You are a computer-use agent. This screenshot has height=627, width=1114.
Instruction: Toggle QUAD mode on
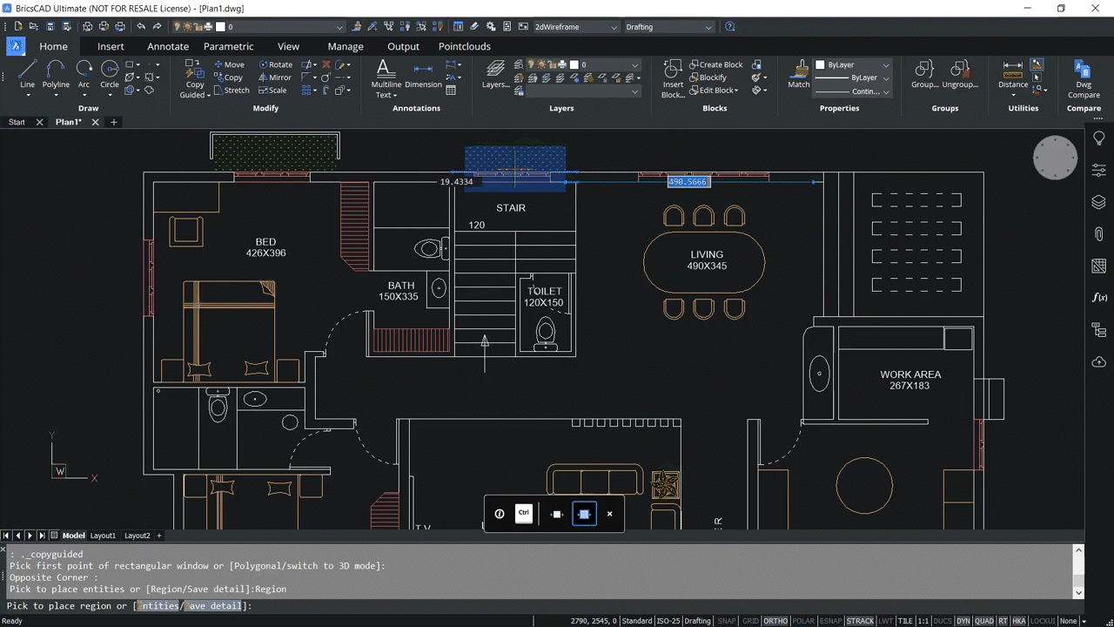[x=984, y=621]
